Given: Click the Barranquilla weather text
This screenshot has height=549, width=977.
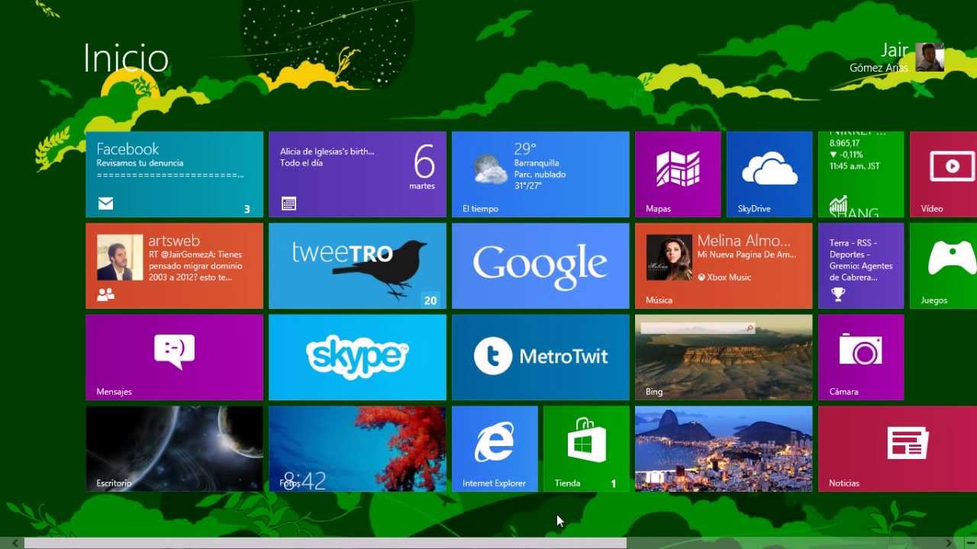Looking at the screenshot, I should click(537, 163).
